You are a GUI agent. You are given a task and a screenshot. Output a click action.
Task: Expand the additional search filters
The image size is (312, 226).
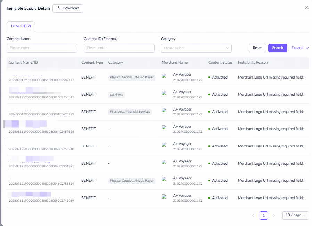click(300, 48)
